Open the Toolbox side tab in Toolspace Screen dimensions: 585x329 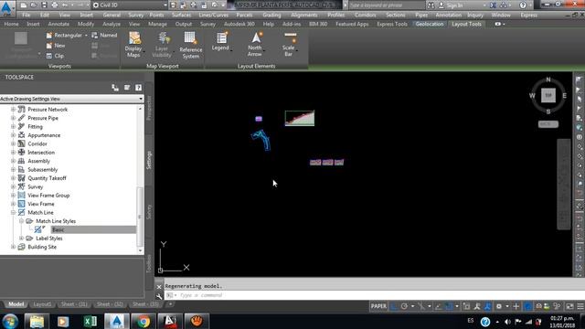(x=149, y=264)
